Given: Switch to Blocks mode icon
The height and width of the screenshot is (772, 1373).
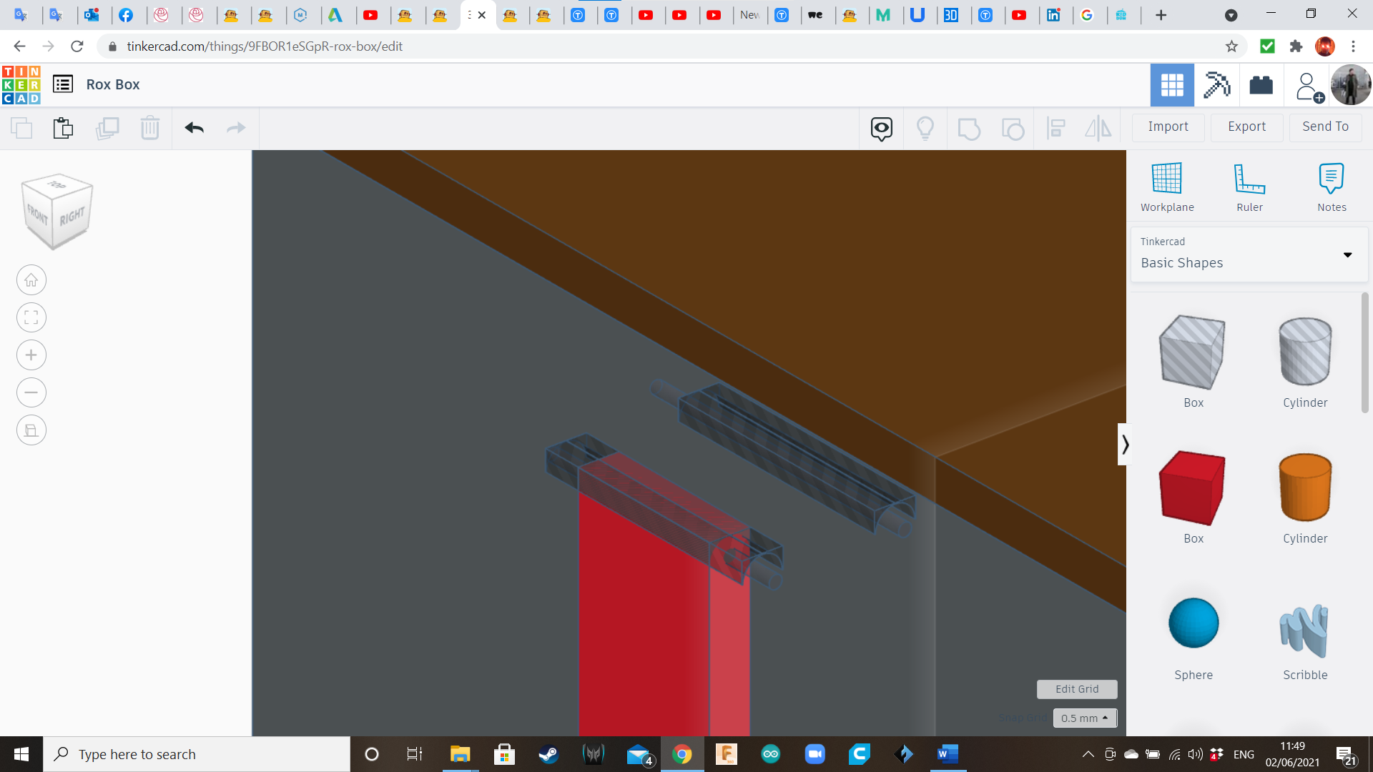Looking at the screenshot, I should pos(1216,85).
